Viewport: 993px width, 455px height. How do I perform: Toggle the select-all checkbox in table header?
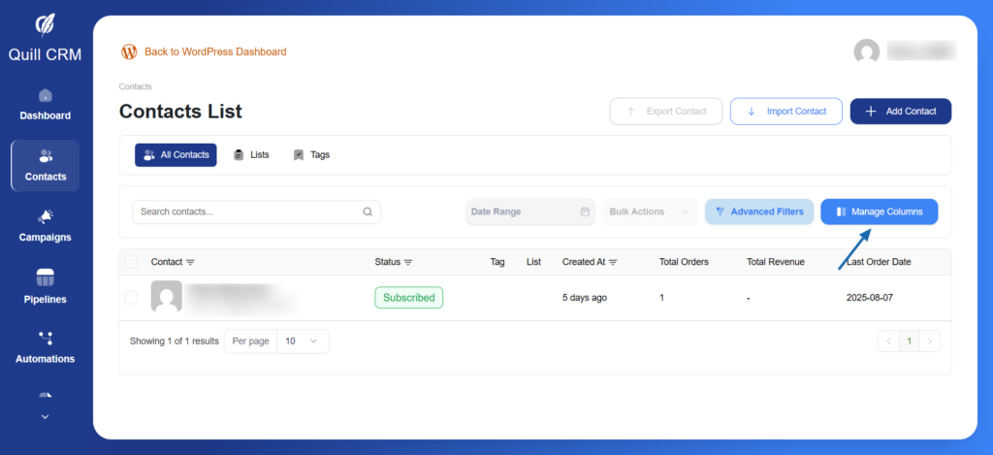point(131,262)
